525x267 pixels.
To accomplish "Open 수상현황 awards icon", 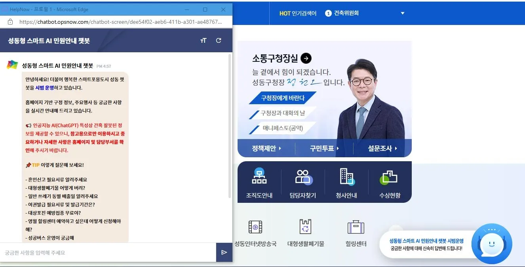I will click(x=390, y=177).
